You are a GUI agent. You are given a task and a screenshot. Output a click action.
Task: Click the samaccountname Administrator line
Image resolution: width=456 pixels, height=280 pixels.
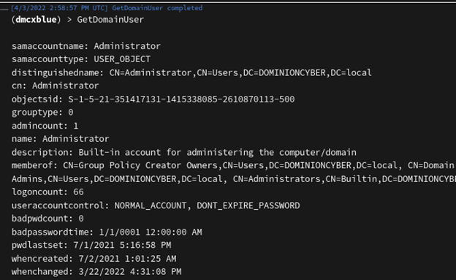coord(86,46)
